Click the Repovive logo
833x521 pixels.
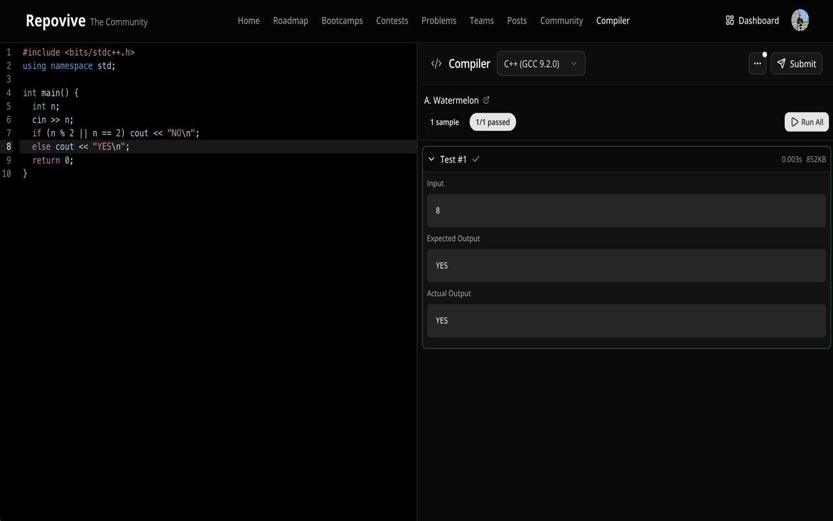55,20
